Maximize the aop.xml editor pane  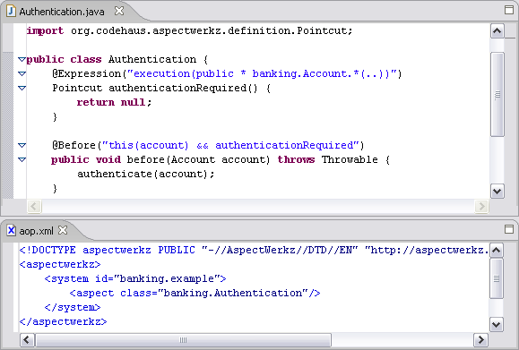(x=509, y=229)
